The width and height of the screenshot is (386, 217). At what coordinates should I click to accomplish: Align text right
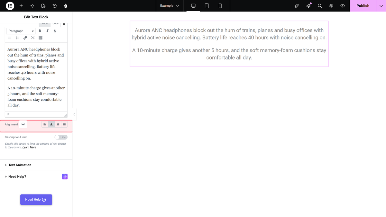point(58,124)
